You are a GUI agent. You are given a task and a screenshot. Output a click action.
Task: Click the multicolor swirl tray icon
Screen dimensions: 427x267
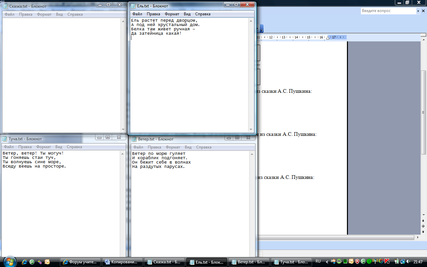[x=381, y=261]
